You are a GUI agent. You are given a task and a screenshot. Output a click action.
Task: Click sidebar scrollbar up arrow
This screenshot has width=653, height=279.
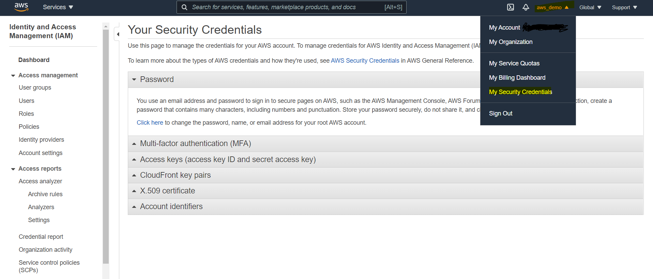106,26
